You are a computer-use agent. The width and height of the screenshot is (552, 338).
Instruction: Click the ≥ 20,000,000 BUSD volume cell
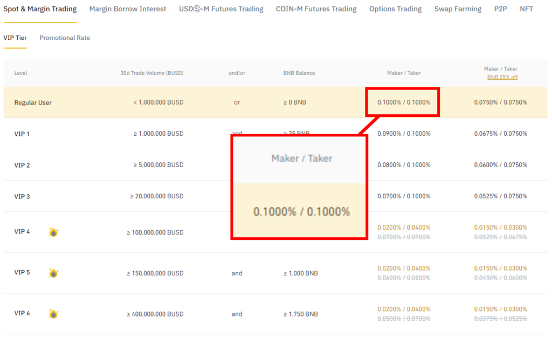157,196
